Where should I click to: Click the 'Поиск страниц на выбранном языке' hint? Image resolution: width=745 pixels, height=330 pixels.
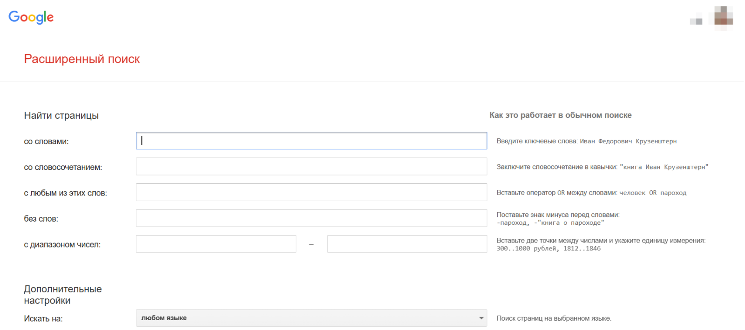point(554,318)
